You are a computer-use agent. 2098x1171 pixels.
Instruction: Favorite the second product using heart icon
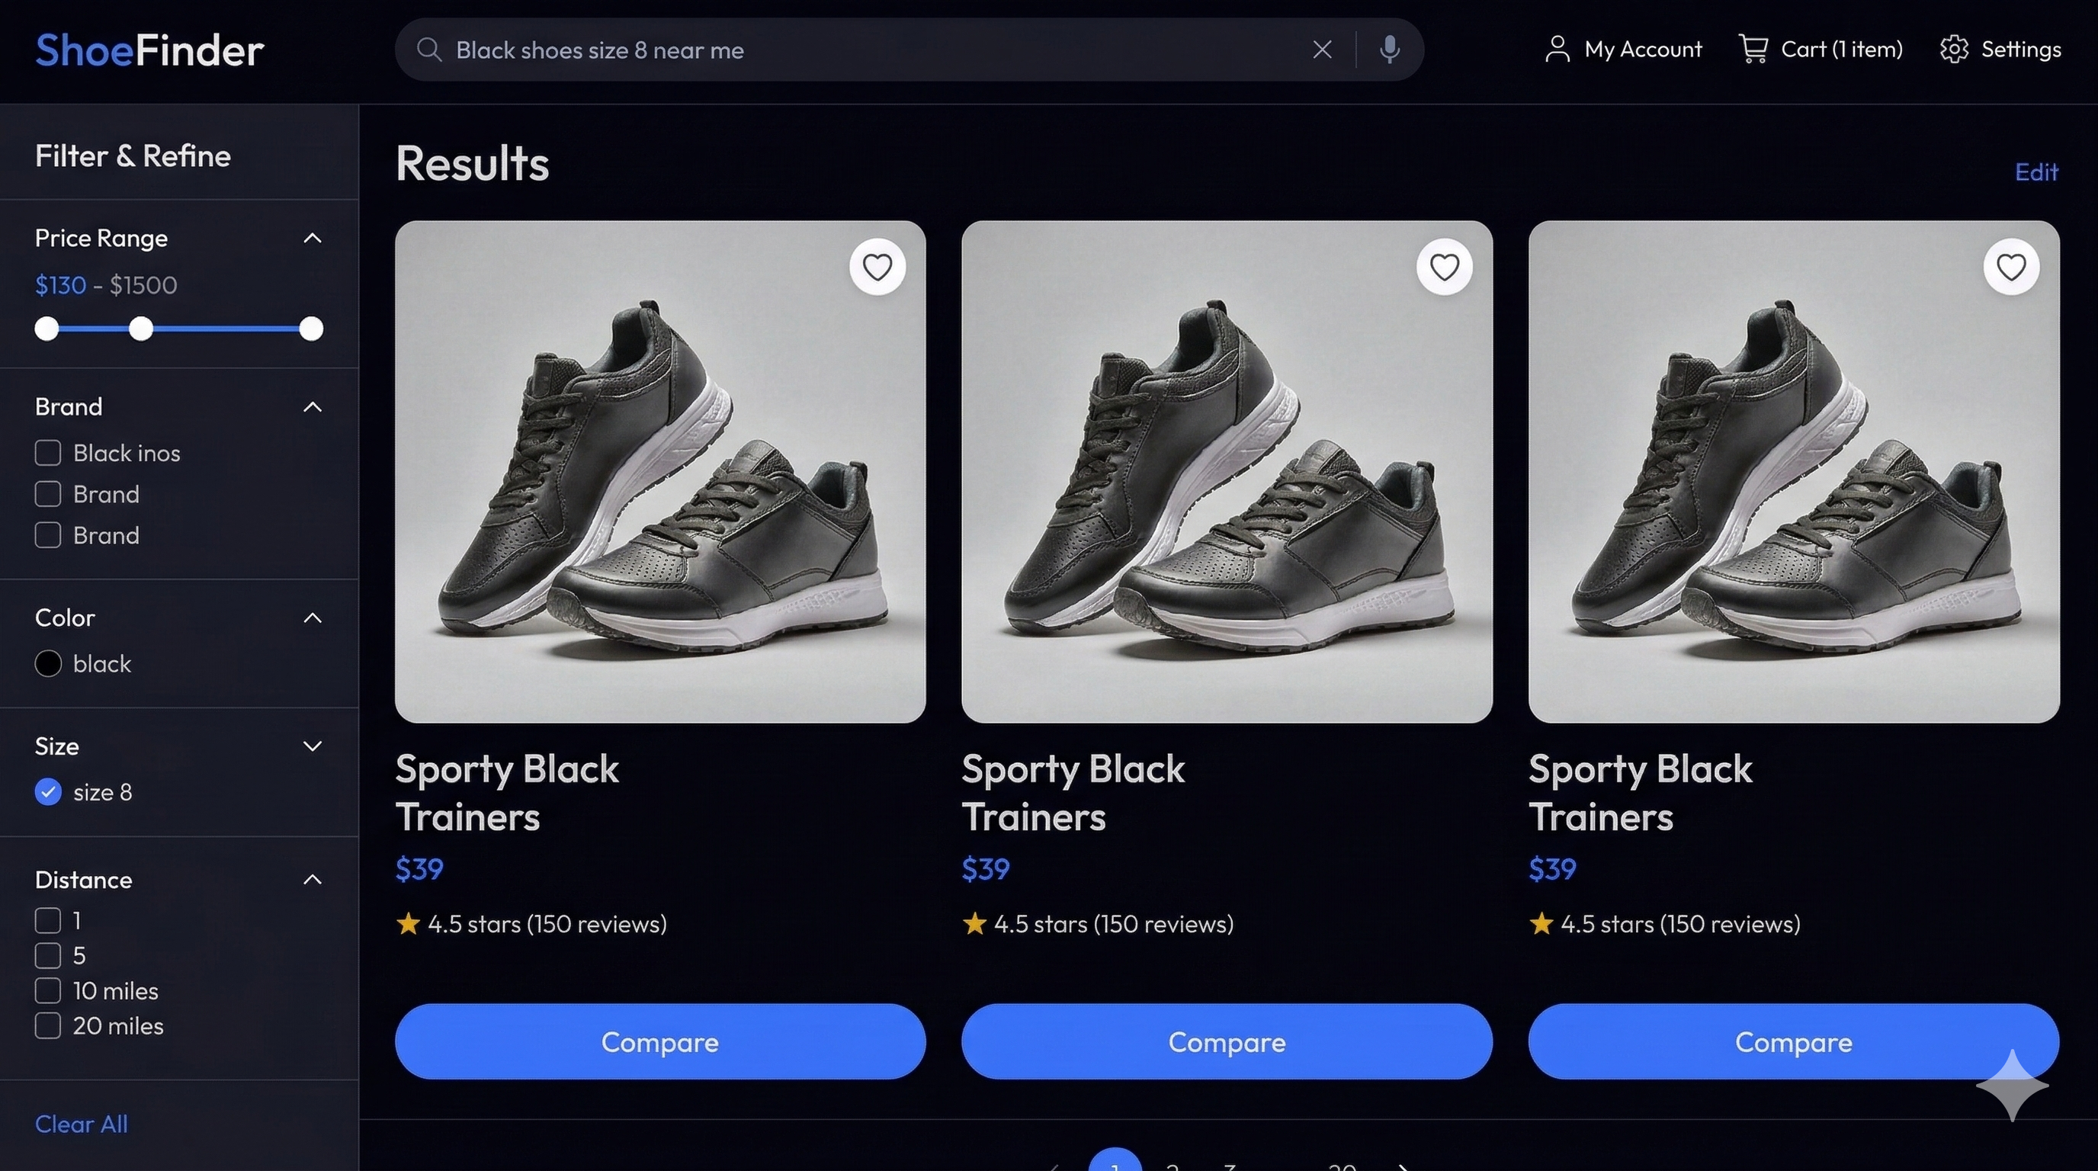pyautogui.click(x=1443, y=267)
